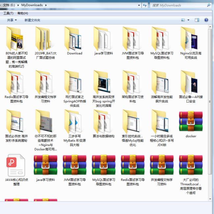
Task: Open the 共享 dropdown menu
Action: [12, 20]
